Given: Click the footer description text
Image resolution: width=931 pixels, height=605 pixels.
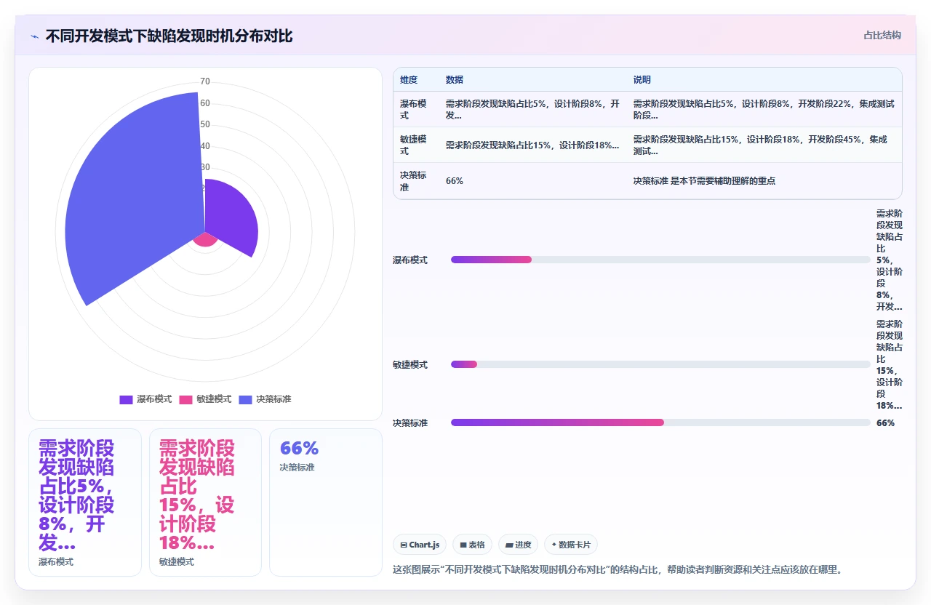Looking at the screenshot, I should (x=618, y=569).
